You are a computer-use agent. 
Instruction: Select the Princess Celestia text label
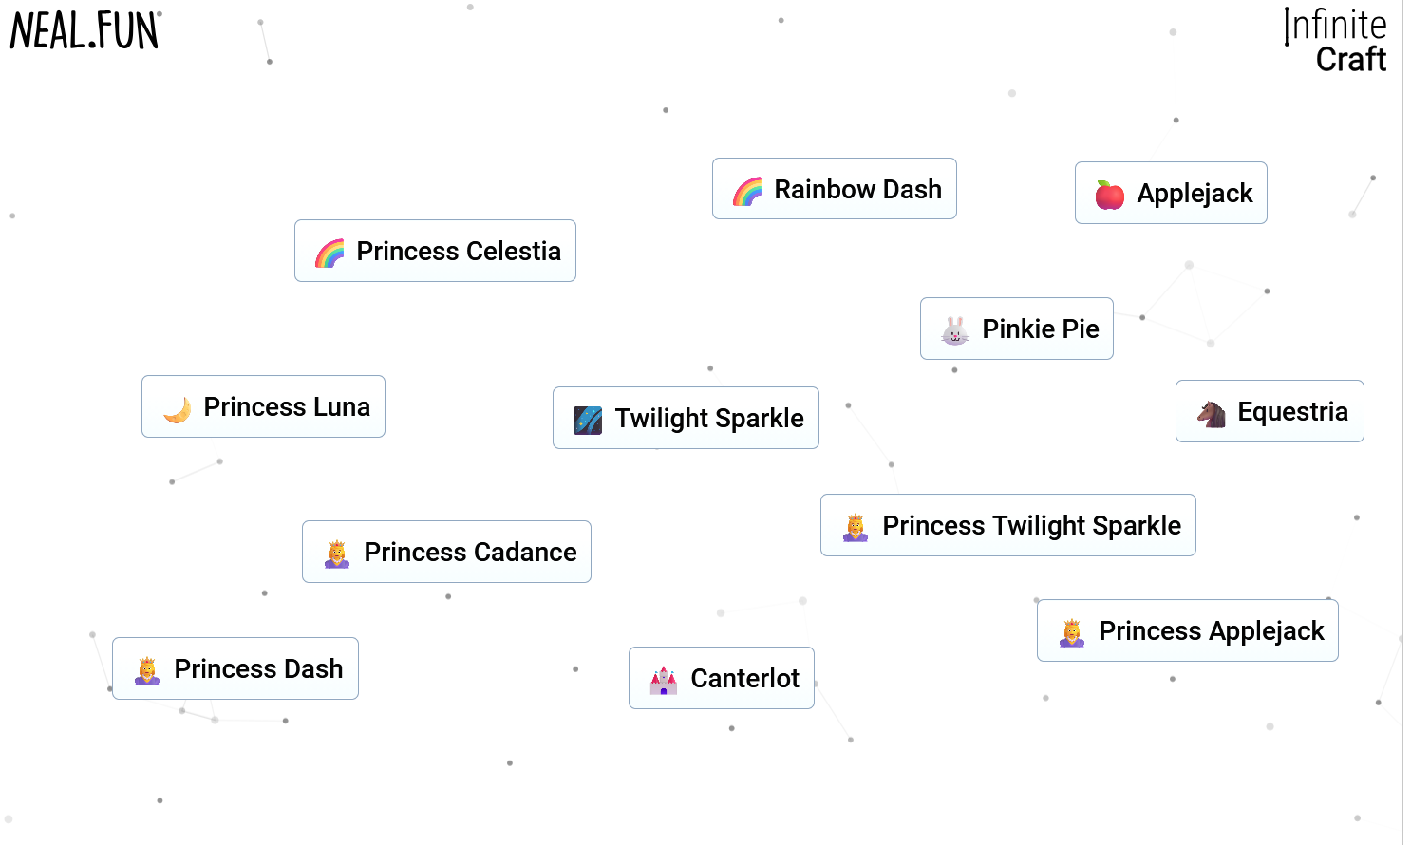459,252
